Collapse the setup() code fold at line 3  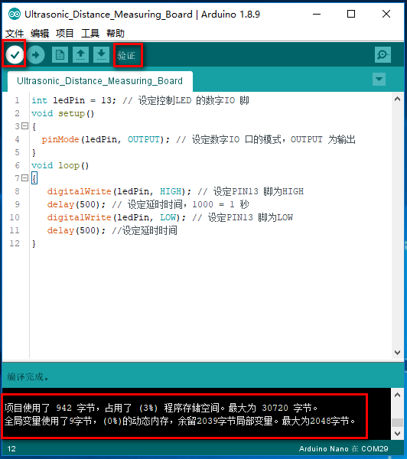[25, 126]
